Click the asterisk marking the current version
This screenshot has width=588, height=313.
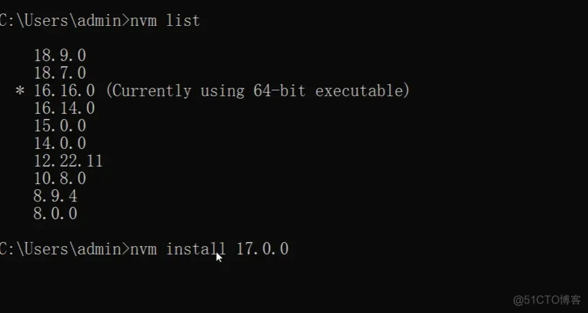(x=20, y=91)
